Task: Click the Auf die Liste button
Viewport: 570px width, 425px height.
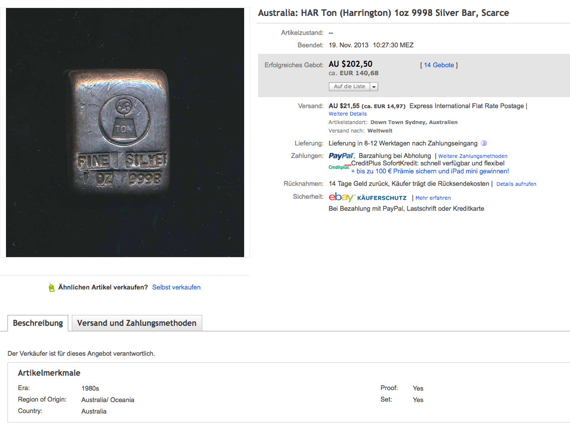Action: click(x=349, y=87)
